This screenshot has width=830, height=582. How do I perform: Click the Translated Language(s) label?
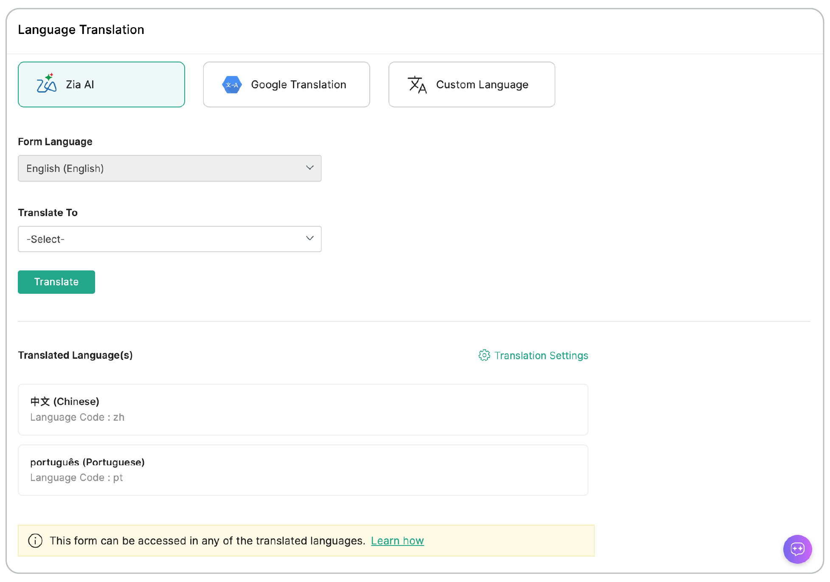76,355
